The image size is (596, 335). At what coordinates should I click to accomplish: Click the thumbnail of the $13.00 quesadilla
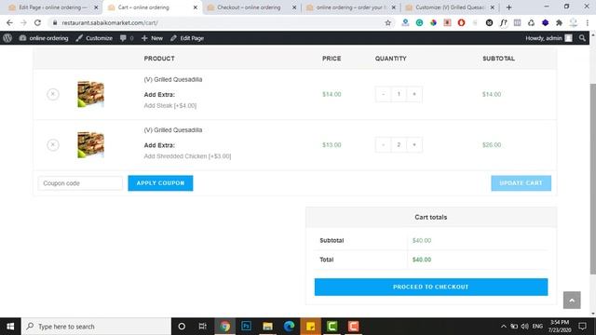click(91, 145)
